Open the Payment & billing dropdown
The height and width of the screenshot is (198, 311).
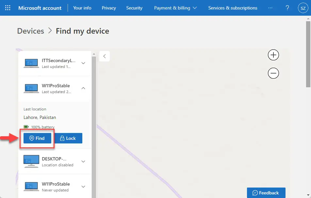(x=175, y=8)
